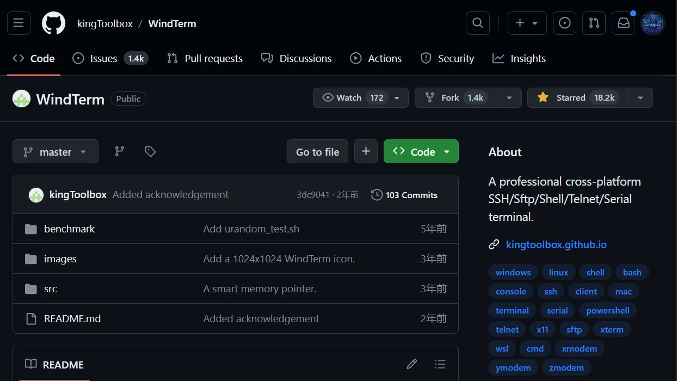Screen dimensions: 677x381
Task: Click the sftp topic tag
Action: pos(574,330)
